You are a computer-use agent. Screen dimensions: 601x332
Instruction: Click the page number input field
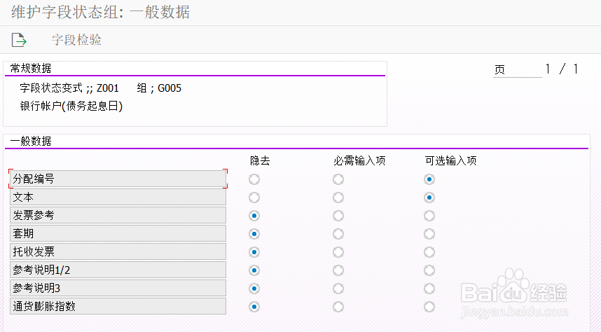click(x=517, y=69)
